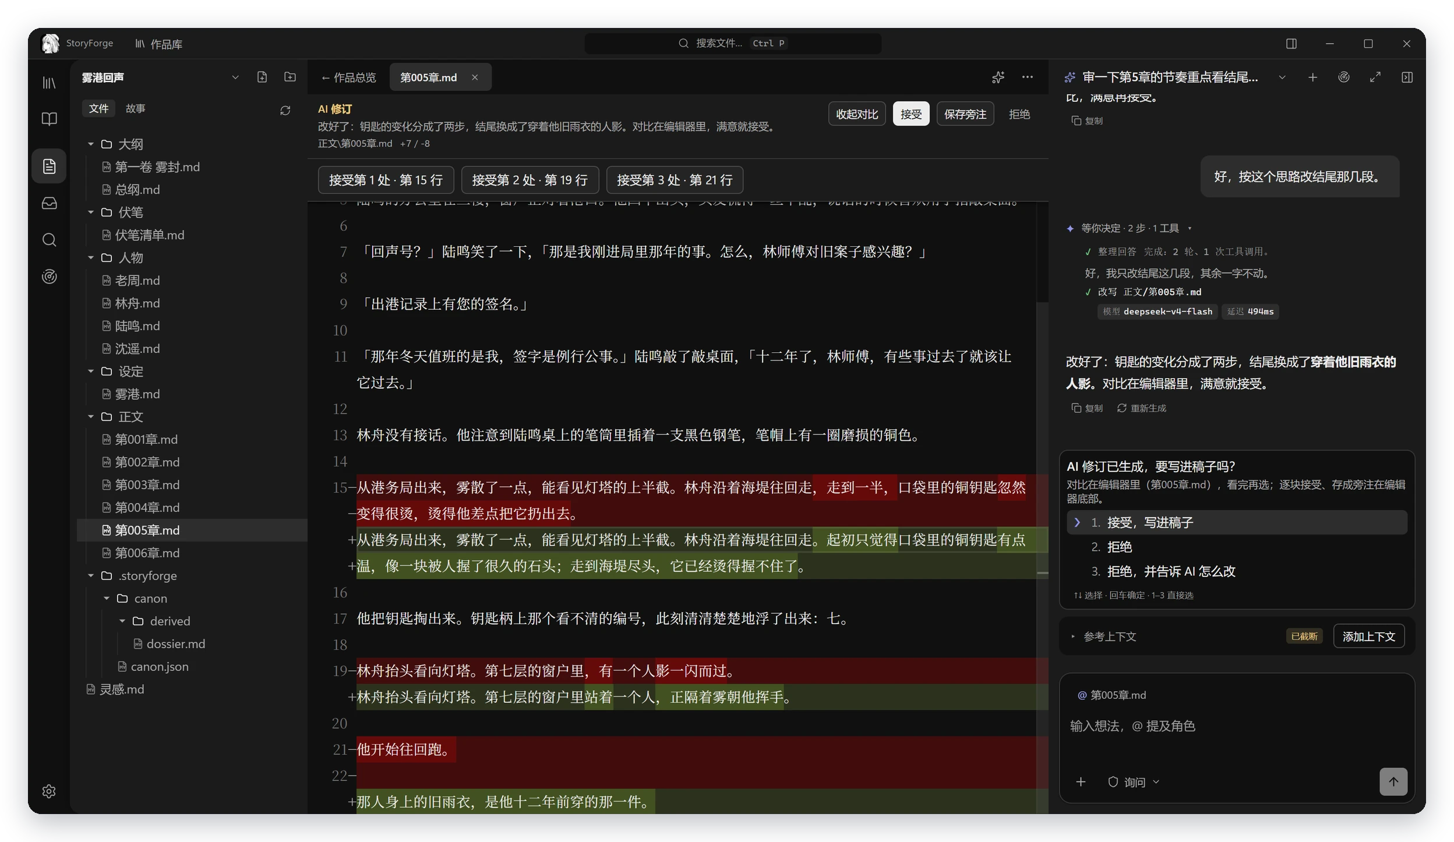This screenshot has width=1454, height=842.
Task: Click 添加上下文 button
Action: point(1368,636)
